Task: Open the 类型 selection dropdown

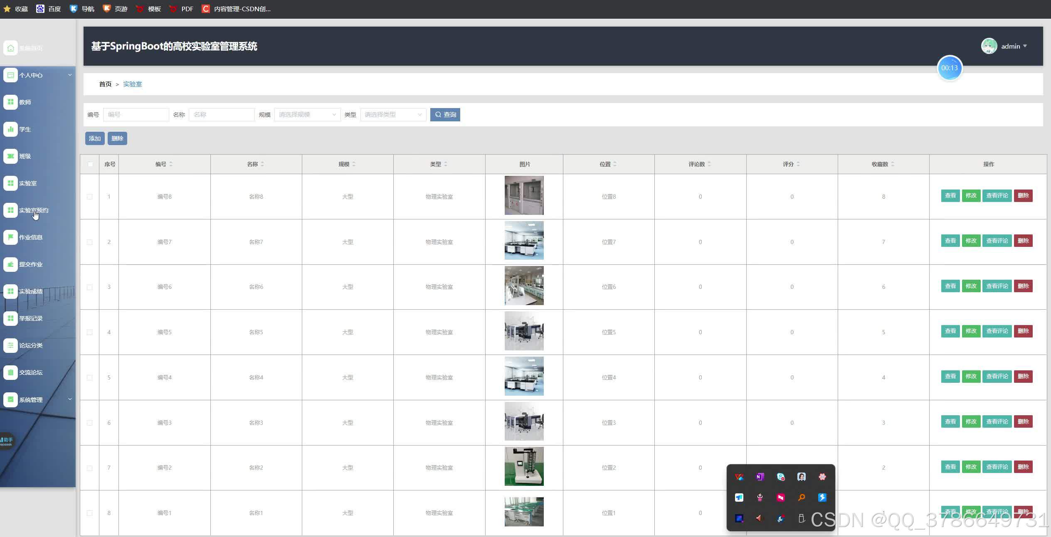Action: pyautogui.click(x=393, y=115)
